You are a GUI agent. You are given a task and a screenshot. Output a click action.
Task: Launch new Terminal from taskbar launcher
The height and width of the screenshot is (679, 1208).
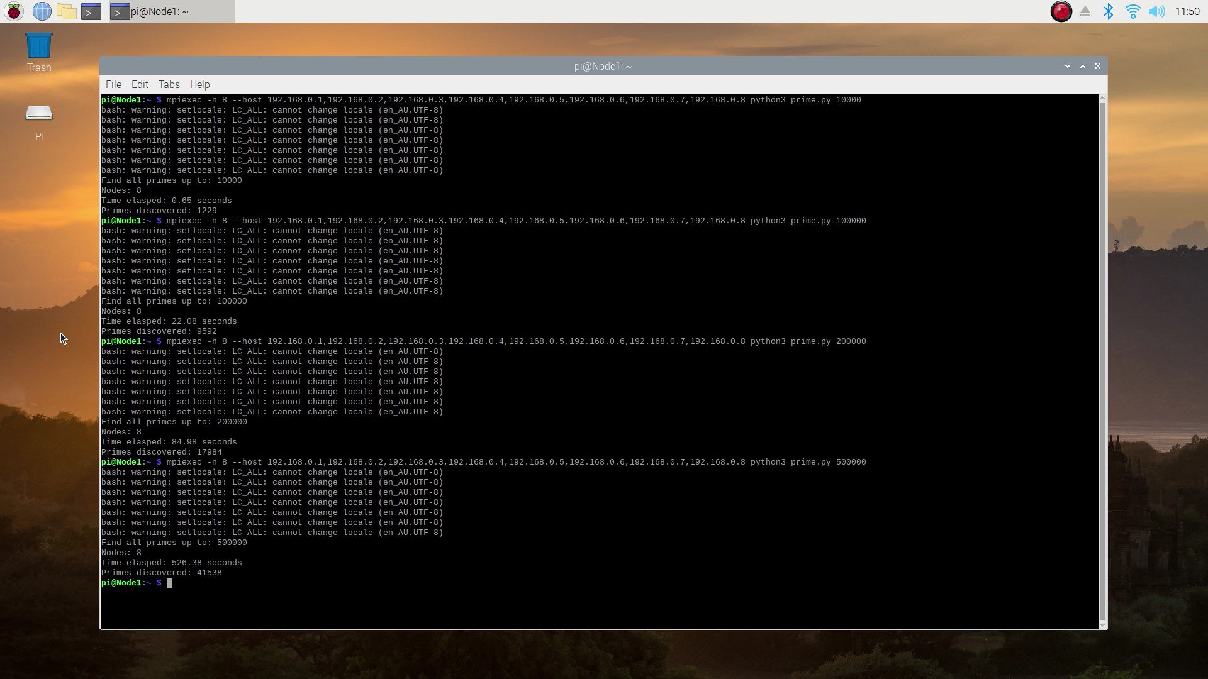tap(91, 11)
